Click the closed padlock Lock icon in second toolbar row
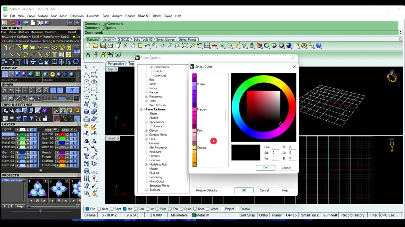Viewport: 405px width, 227px height. pos(88,55)
